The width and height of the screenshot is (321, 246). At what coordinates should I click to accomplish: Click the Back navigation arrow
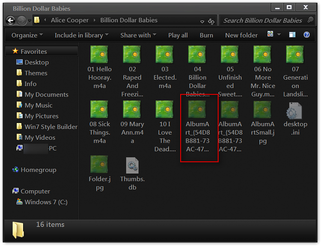[11, 20]
